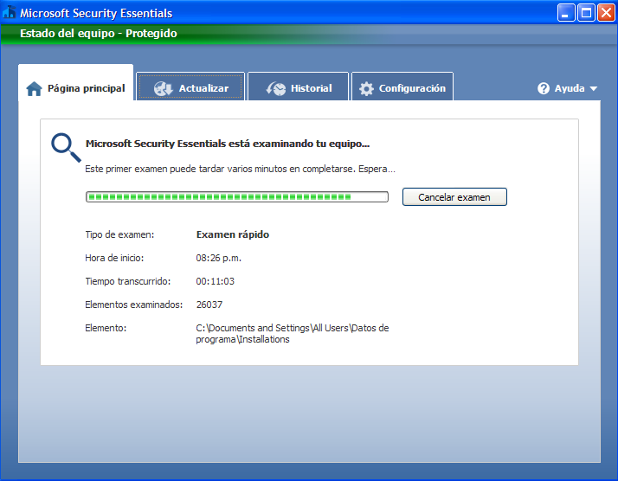Click the 'Hora de inicio:' label
Image resolution: width=618 pixels, height=481 pixels.
click(x=114, y=258)
